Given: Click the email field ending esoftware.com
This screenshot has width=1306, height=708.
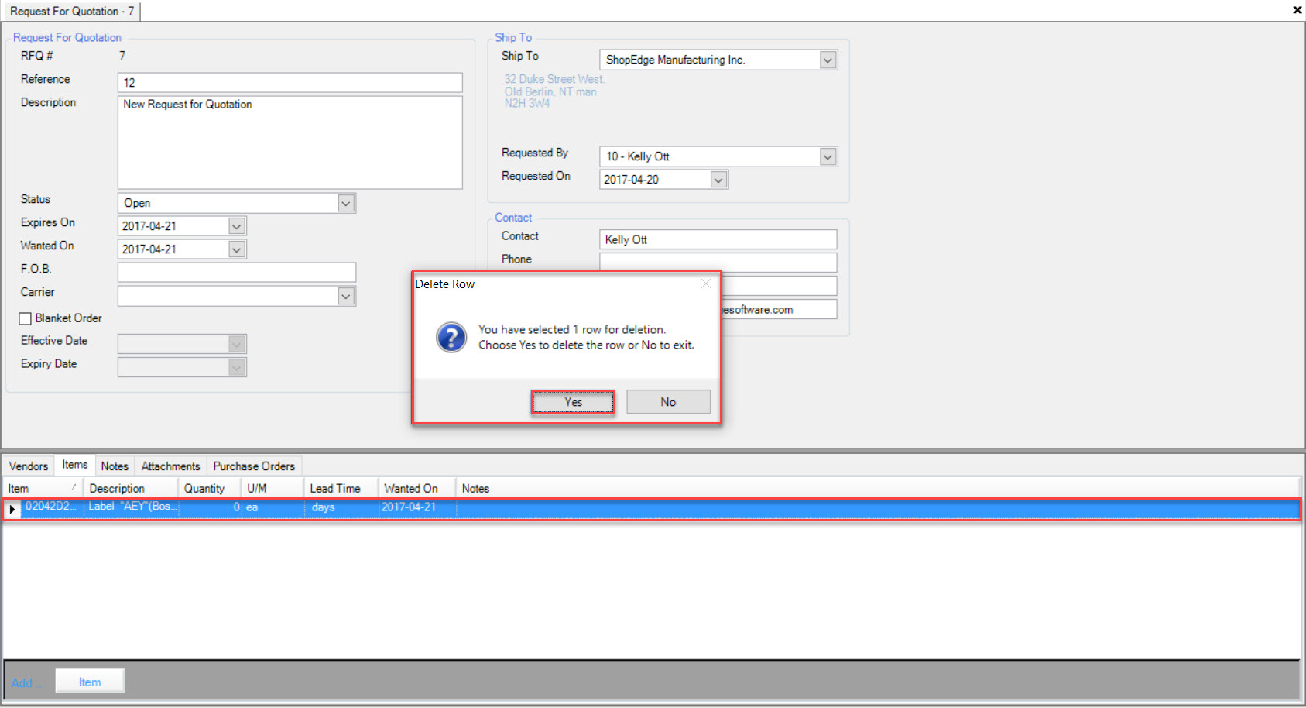Looking at the screenshot, I should click(779, 309).
